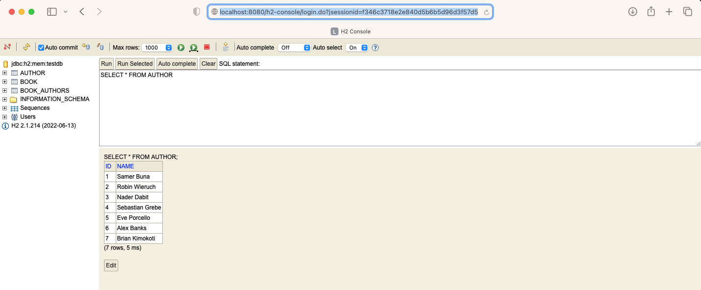701x290 pixels.
Task: Click the Run button above SQL statement
Action: tap(106, 64)
